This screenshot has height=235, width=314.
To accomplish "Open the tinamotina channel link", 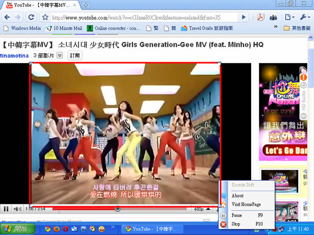I will coord(14,55).
